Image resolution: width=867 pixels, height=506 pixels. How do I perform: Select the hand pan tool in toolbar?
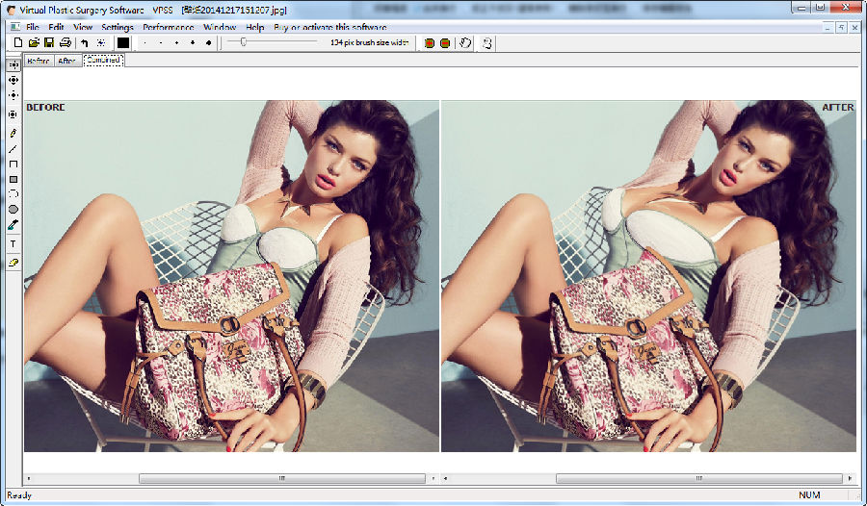[465, 42]
